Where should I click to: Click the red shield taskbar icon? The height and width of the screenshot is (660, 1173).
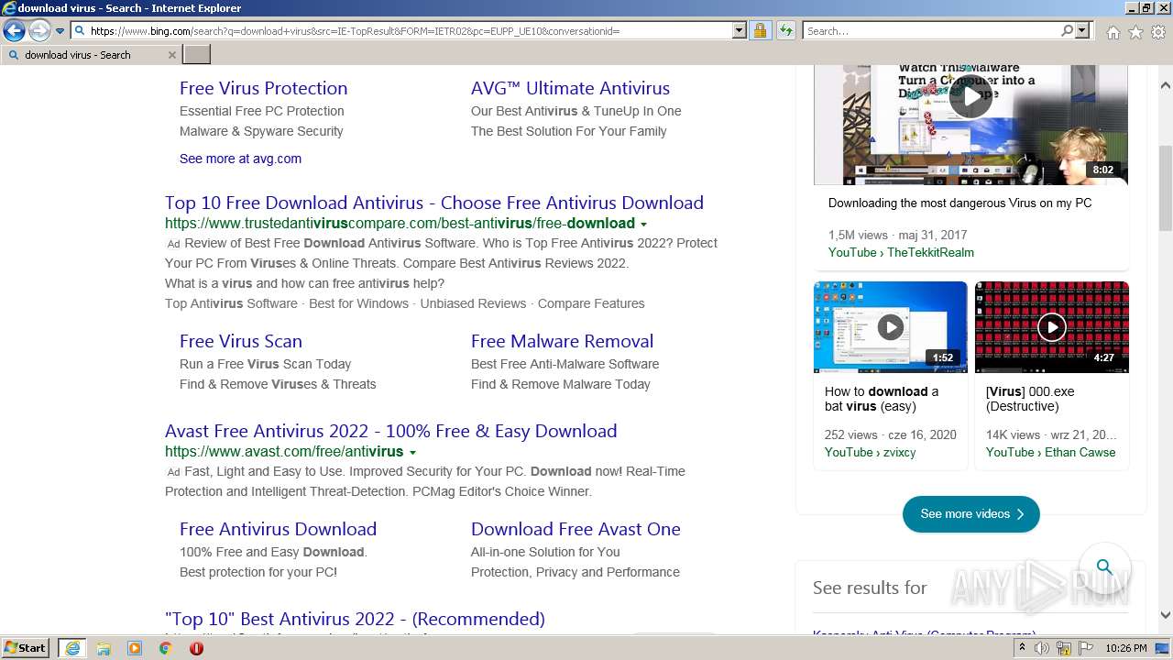tap(196, 648)
